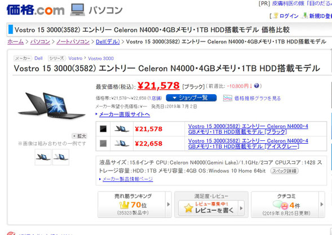This screenshot has height=235, width=332.
Task: Open the クチコミ 4件 panel
Action: tap(285, 205)
